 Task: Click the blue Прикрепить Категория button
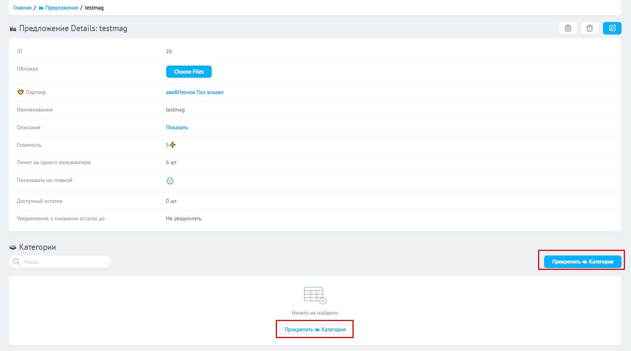(x=582, y=262)
